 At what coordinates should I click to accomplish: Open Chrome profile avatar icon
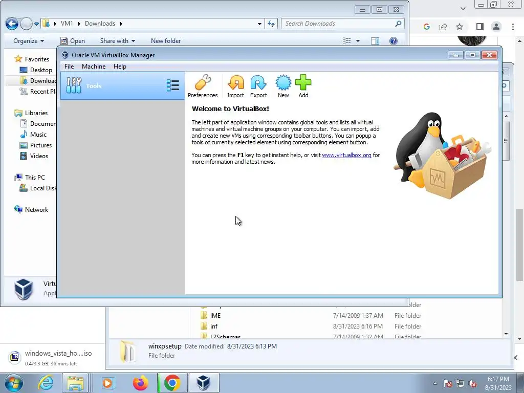(496, 27)
